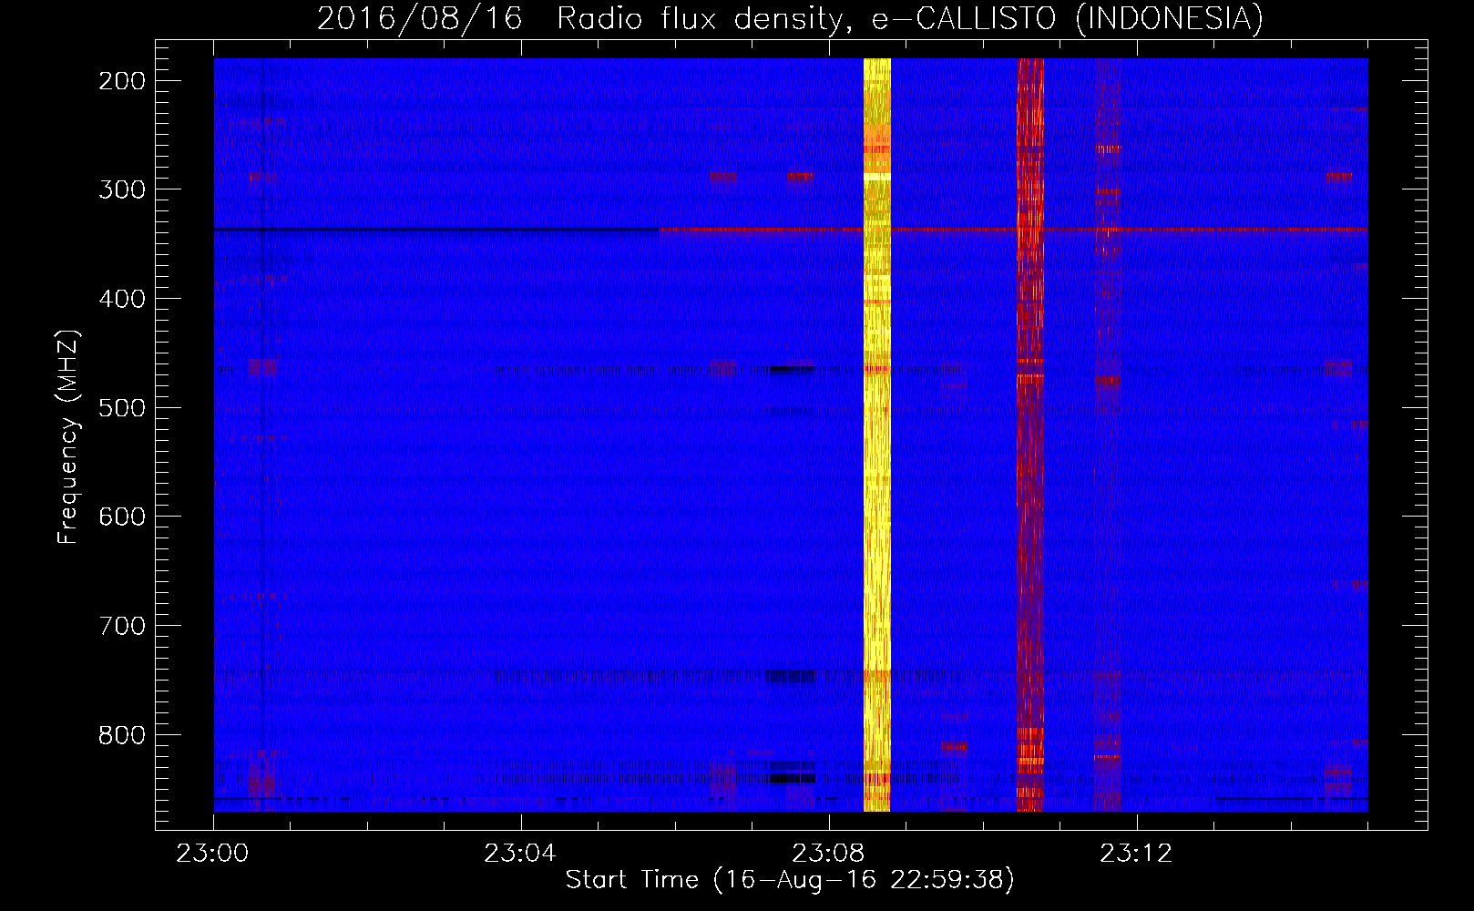
Task: Click the plot title mentioning e-CALLISTO (INDONESIA)
Action: pyautogui.click(x=790, y=18)
